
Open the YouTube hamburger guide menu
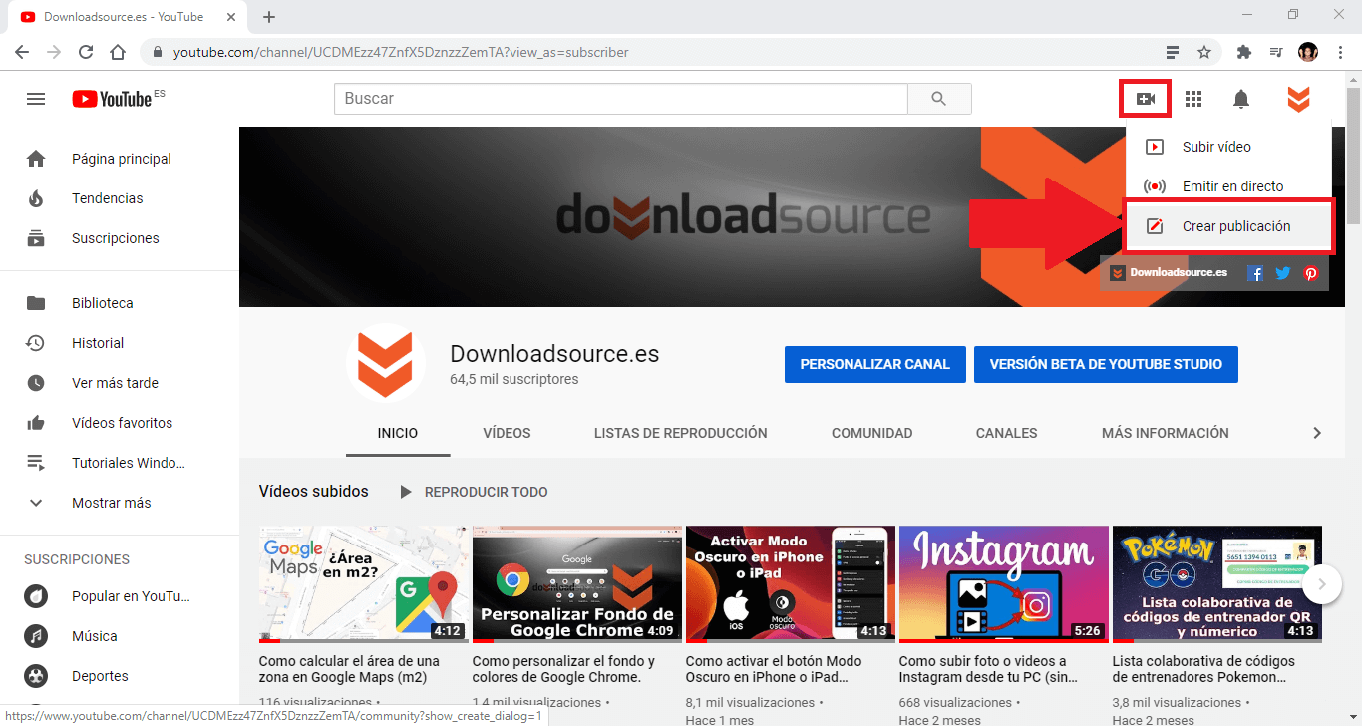[x=36, y=99]
